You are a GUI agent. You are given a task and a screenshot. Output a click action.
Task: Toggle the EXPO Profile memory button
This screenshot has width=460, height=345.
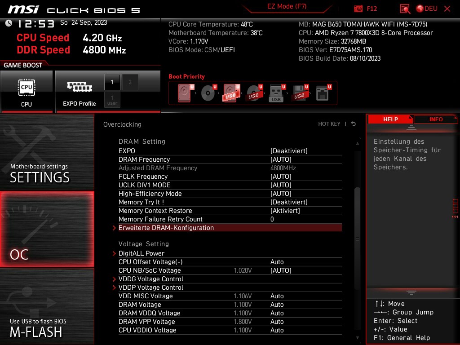(79, 91)
